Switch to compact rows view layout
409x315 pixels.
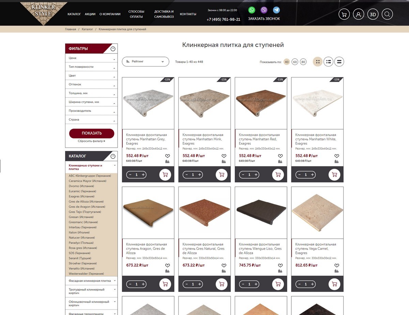[339, 62]
